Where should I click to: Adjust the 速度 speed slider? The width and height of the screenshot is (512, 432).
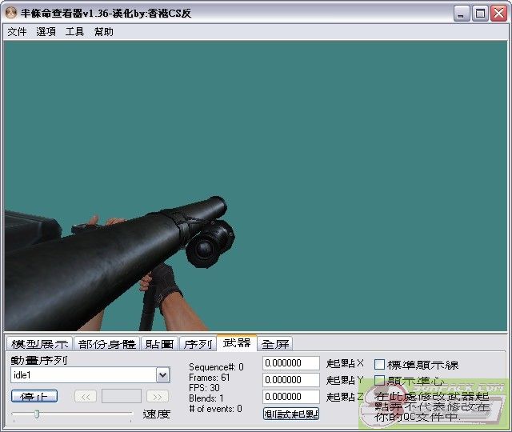[x=36, y=414]
